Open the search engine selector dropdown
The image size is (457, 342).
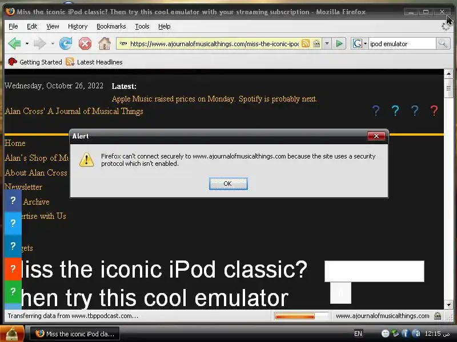pyautogui.click(x=360, y=44)
